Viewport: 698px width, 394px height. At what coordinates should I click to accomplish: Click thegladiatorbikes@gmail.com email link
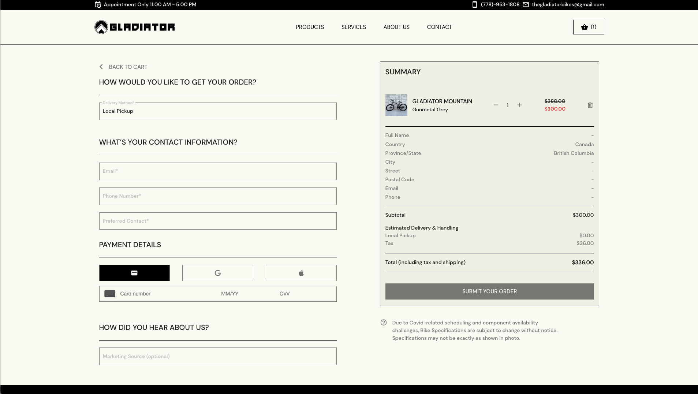(x=568, y=4)
